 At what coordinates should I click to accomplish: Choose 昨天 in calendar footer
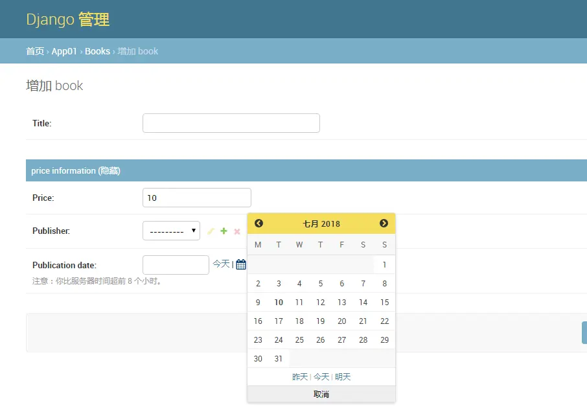point(300,377)
